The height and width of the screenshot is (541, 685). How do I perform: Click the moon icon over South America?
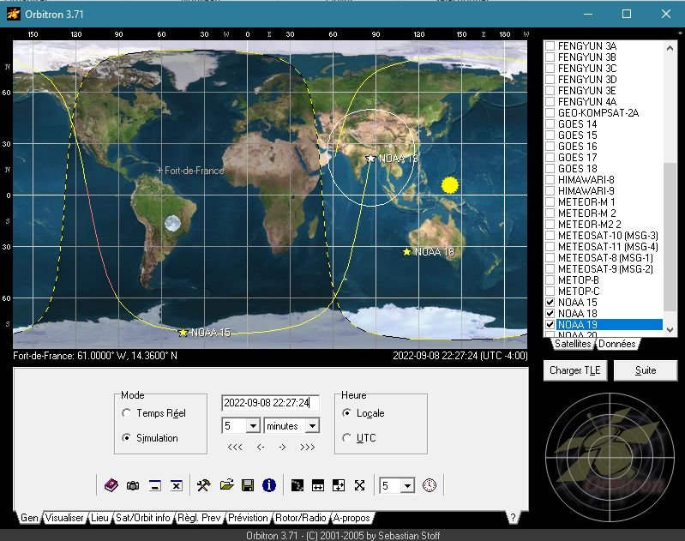(x=172, y=223)
